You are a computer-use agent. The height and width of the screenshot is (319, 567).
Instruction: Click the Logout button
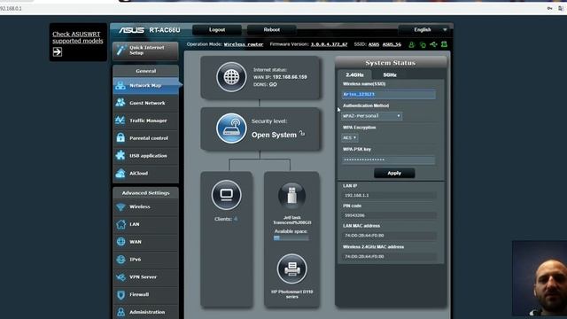(217, 29)
